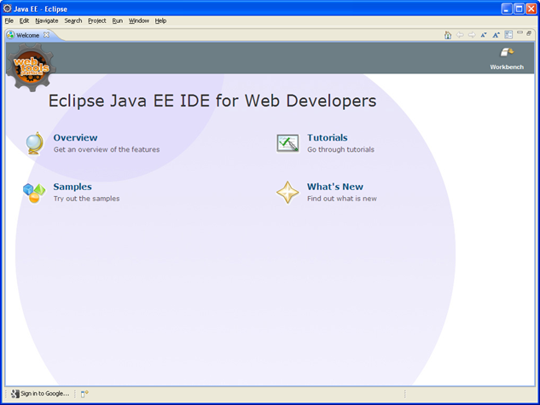Open the File menu
The image size is (540, 405).
pos(9,21)
